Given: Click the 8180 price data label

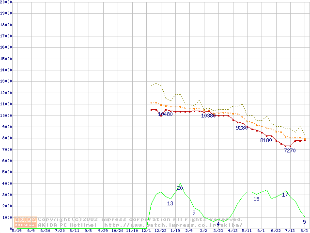Looking at the screenshot, I should click(x=266, y=141).
